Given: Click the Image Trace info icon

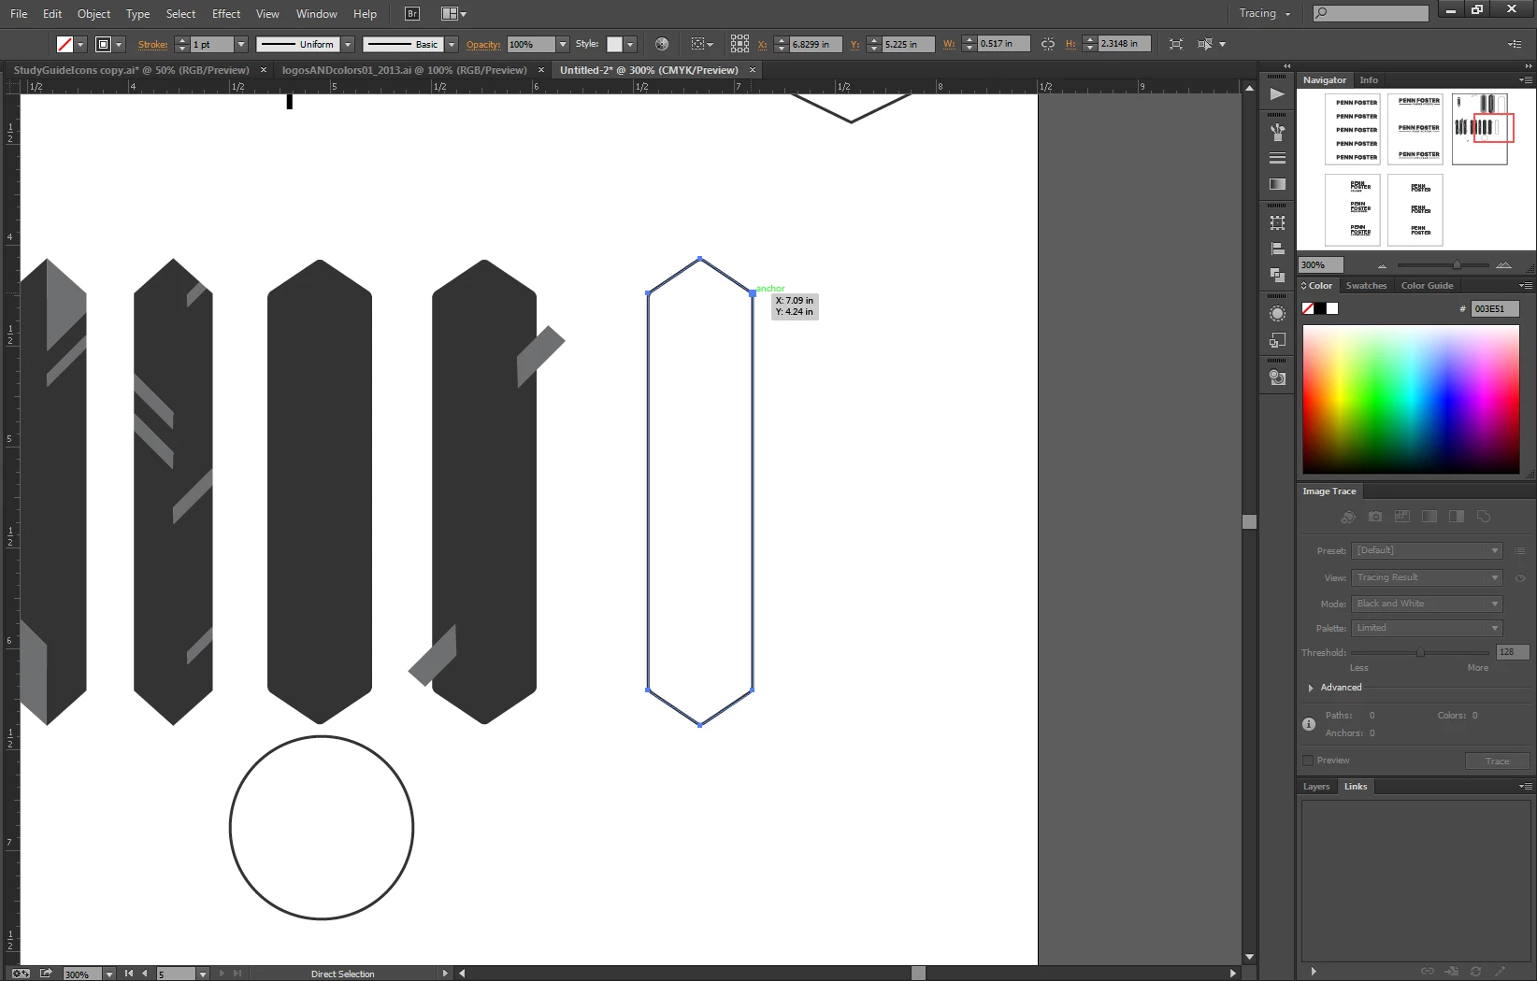Looking at the screenshot, I should click(x=1309, y=724).
